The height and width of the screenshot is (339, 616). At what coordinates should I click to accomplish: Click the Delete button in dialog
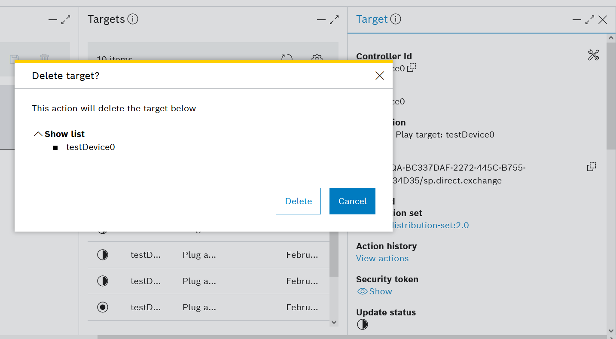(298, 201)
